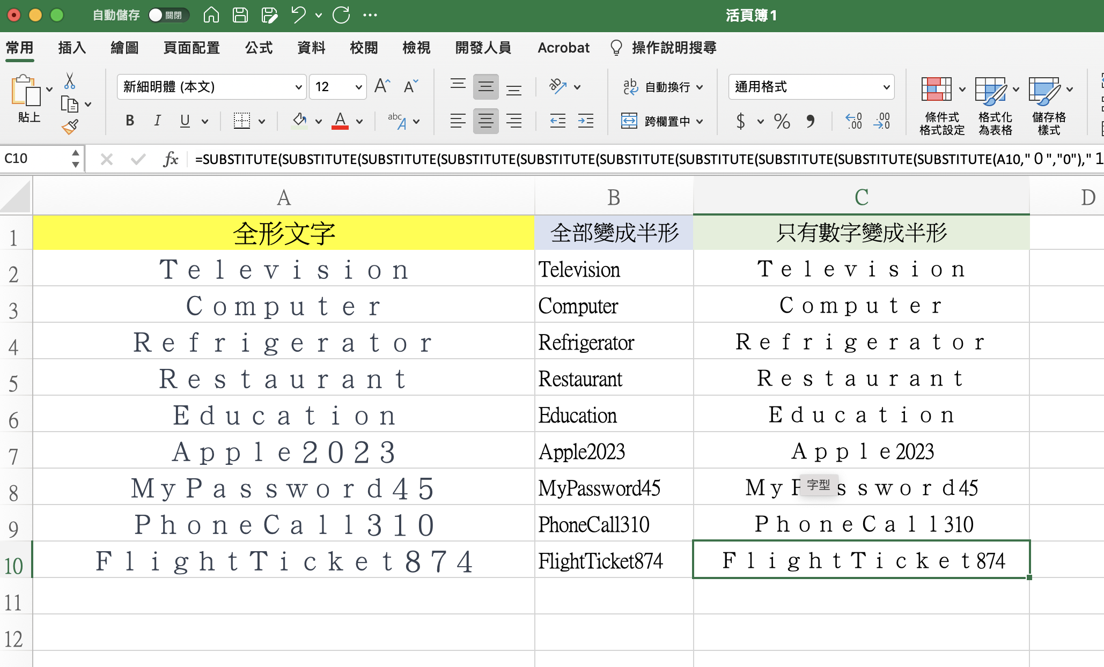This screenshot has height=667, width=1104.
Task: Click the Home icon in title bar
Action: coord(211,15)
